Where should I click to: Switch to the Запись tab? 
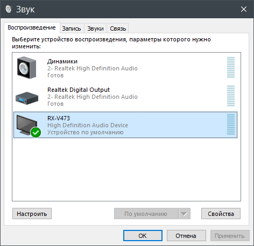coord(72,28)
